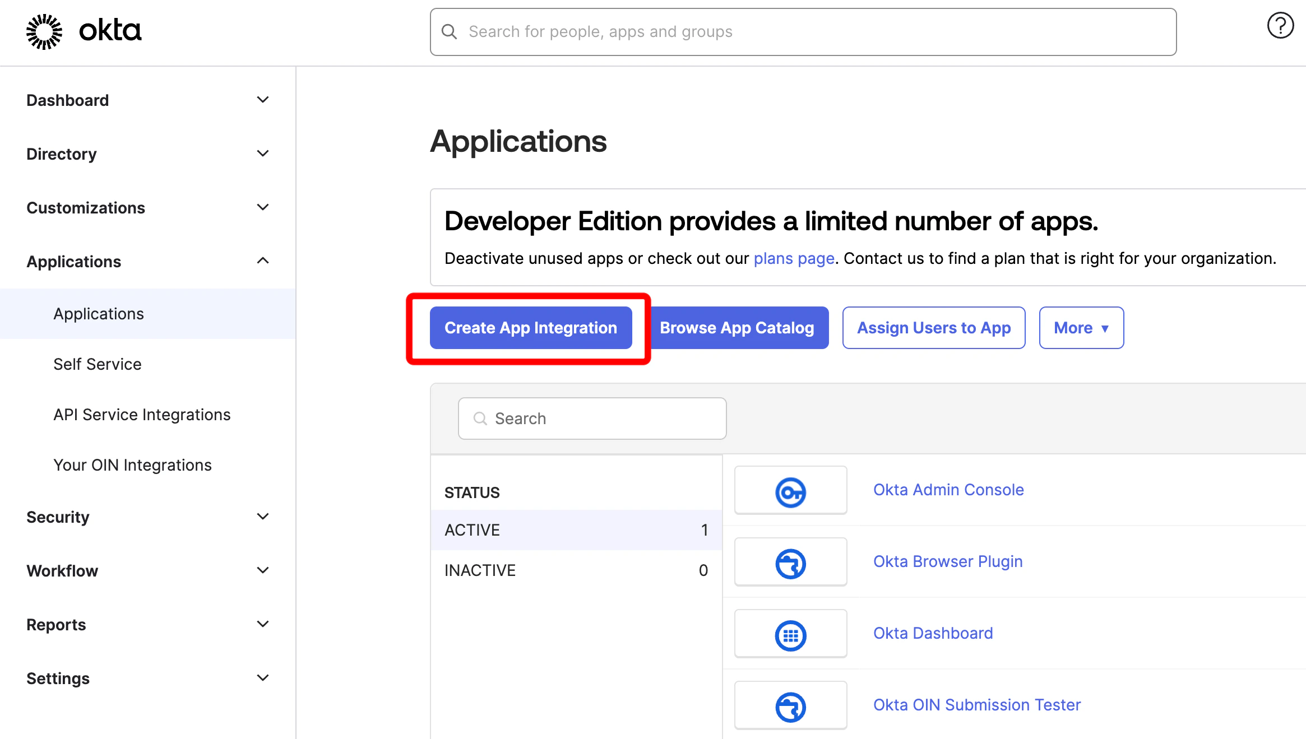Click inside the app list search field
Image resolution: width=1306 pixels, height=739 pixels.
click(591, 419)
